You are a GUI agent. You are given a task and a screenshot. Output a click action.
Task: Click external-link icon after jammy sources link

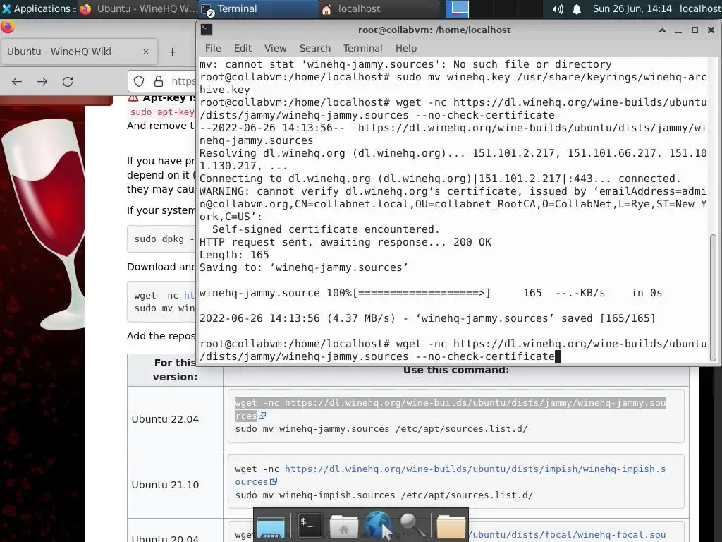coord(262,416)
